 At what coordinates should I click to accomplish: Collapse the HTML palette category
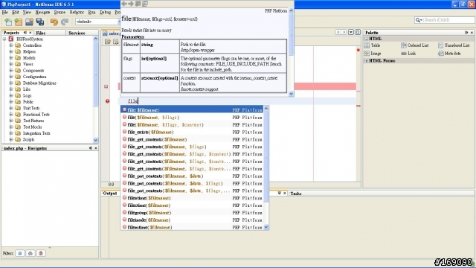coord(367,39)
